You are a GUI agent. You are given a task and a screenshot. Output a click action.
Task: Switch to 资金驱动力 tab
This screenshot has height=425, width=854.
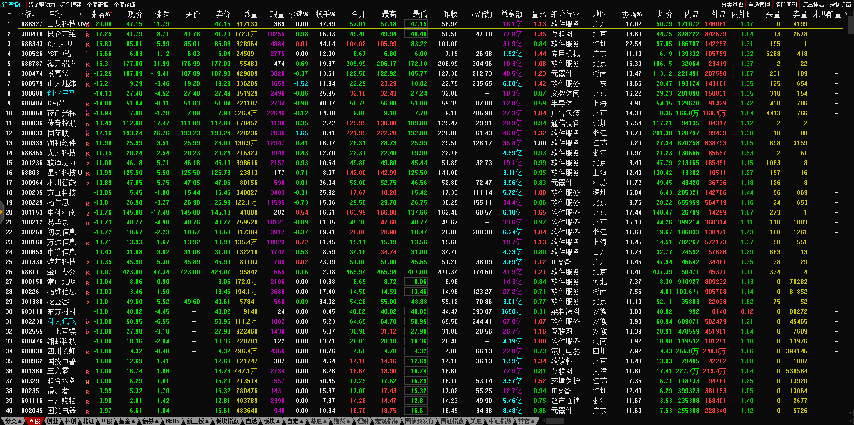point(41,5)
